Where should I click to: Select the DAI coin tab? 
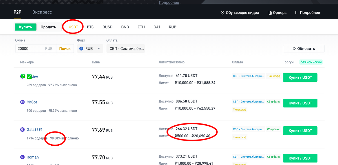tap(157, 27)
